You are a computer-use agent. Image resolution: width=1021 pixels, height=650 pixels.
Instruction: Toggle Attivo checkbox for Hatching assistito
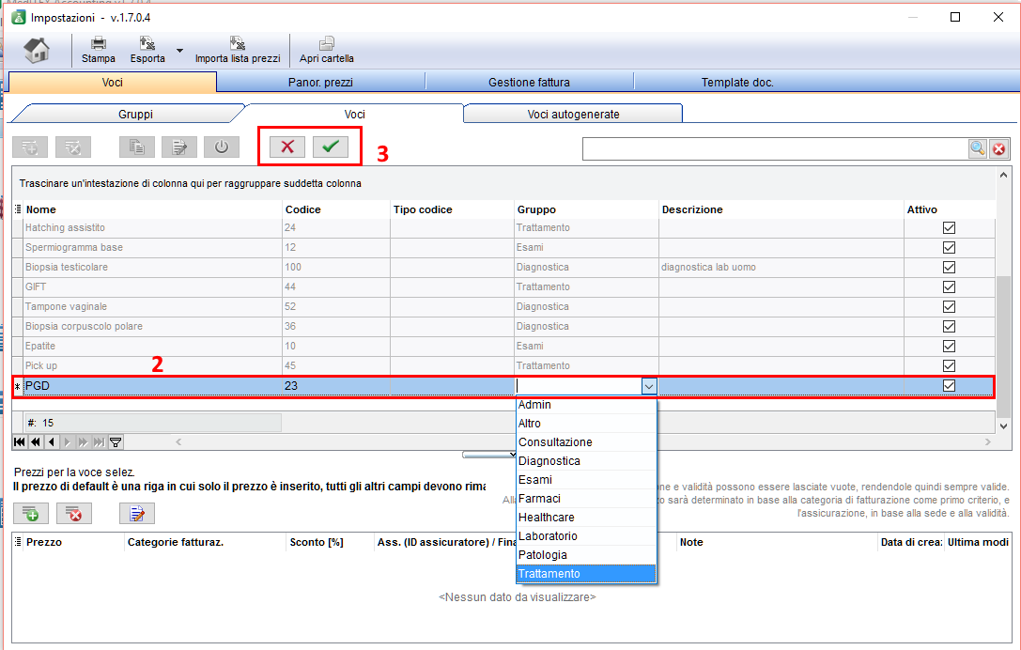[949, 228]
